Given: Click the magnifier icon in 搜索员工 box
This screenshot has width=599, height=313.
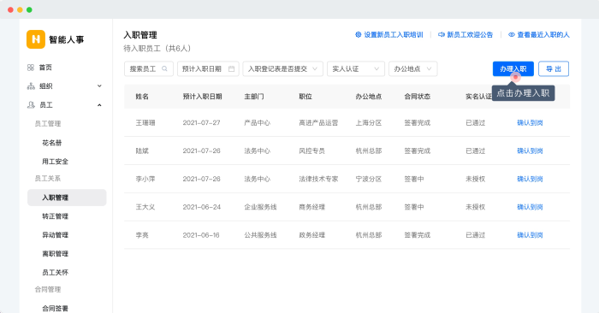Looking at the screenshot, I should [164, 68].
